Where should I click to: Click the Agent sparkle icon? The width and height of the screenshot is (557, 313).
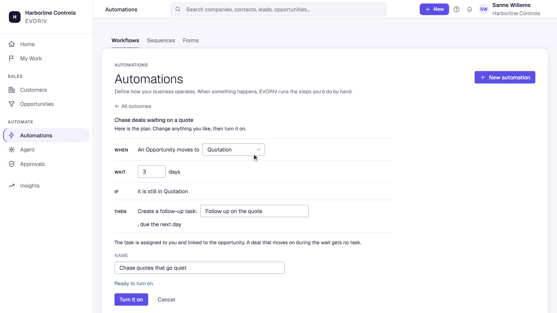pyautogui.click(x=11, y=150)
